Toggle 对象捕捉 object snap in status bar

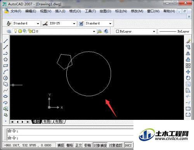click(100, 145)
